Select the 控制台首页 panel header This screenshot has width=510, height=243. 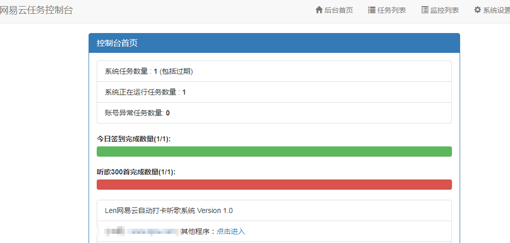pos(274,43)
